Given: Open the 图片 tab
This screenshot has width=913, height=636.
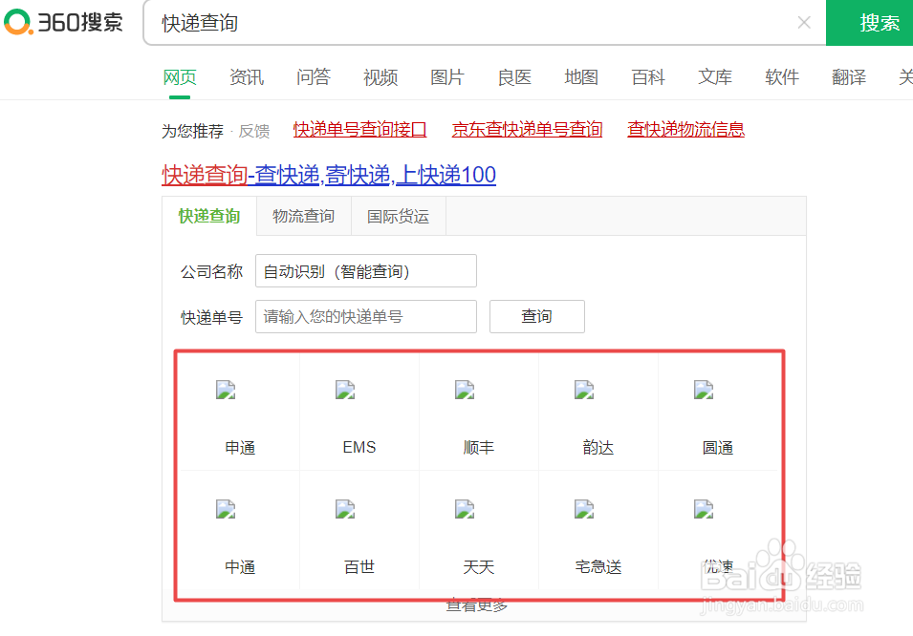Looking at the screenshot, I should (x=447, y=76).
